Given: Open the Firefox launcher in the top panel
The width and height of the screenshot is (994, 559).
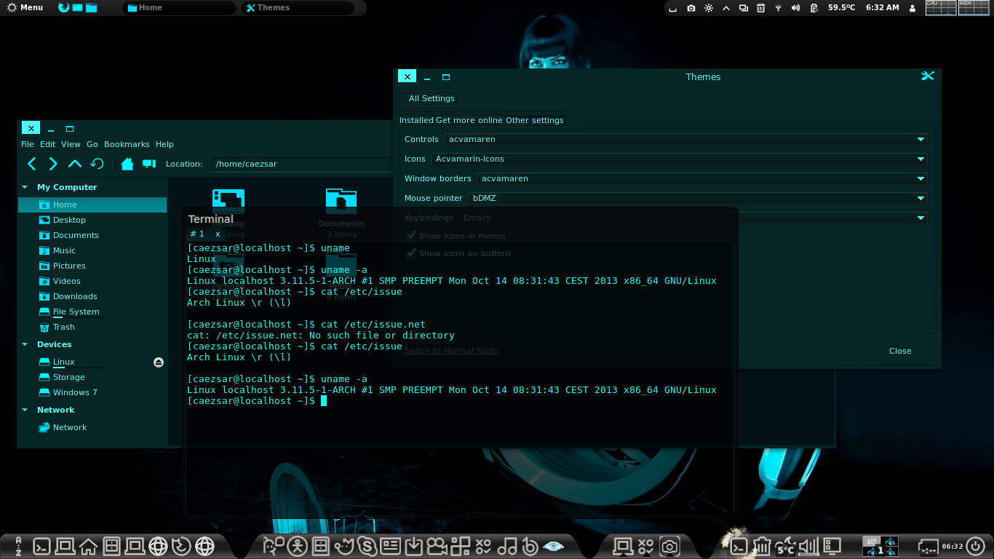Looking at the screenshot, I should coord(63,7).
